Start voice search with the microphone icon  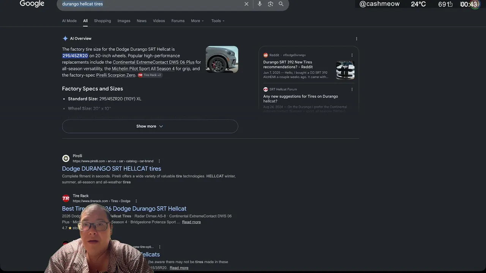(x=260, y=4)
